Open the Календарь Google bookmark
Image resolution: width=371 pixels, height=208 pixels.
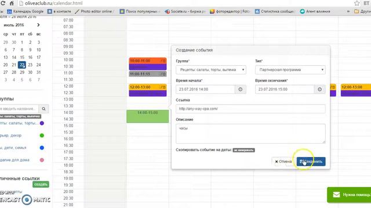point(26,12)
